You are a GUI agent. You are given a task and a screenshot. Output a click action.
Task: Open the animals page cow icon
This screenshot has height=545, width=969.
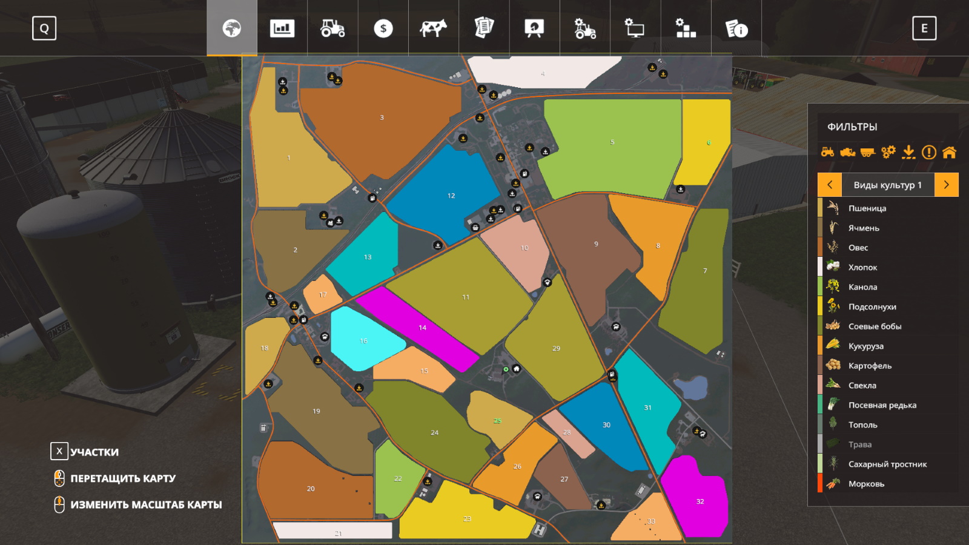point(433,28)
